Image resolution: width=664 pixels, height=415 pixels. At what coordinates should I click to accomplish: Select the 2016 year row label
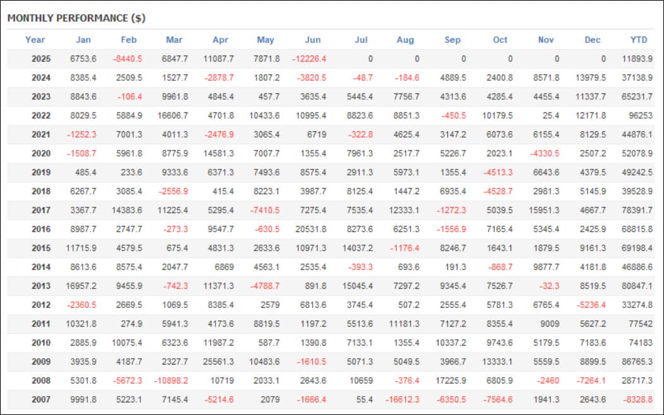[41, 229]
